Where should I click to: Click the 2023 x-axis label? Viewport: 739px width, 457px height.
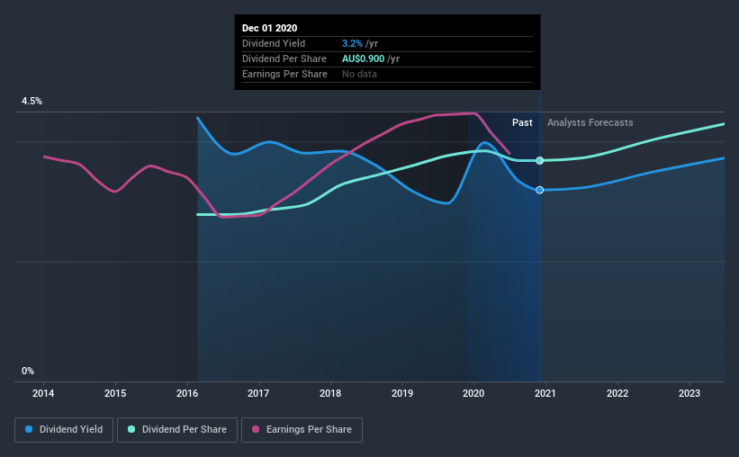[689, 393]
